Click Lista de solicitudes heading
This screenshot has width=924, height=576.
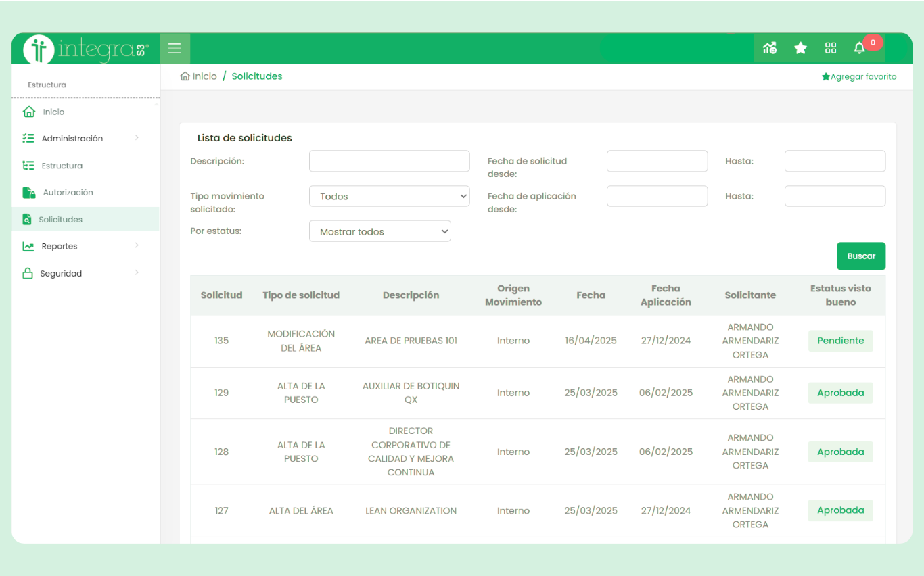coord(245,138)
